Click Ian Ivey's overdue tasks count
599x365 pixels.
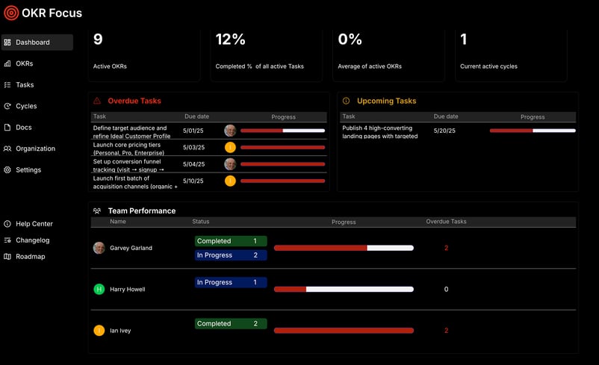446,330
